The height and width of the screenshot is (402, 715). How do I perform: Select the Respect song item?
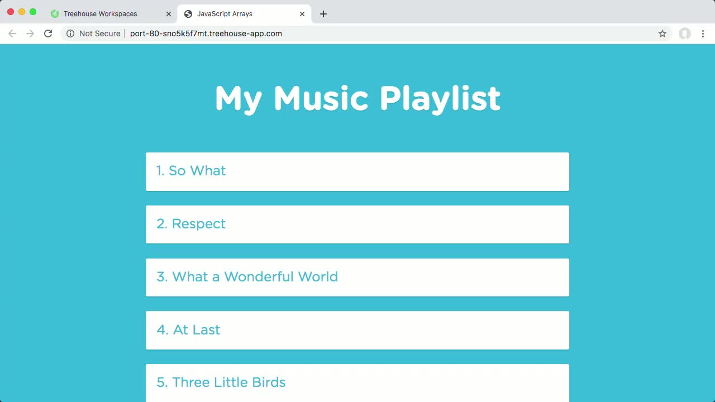click(x=357, y=224)
